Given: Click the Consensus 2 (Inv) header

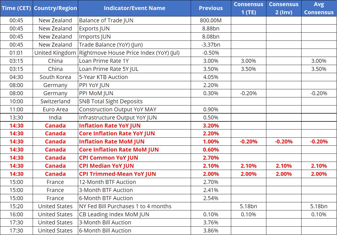Looking at the screenshot, I should click(284, 8).
